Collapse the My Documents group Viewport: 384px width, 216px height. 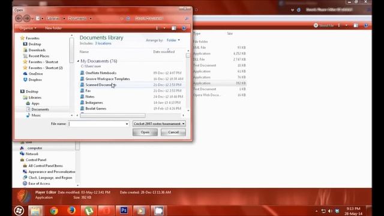(78, 61)
